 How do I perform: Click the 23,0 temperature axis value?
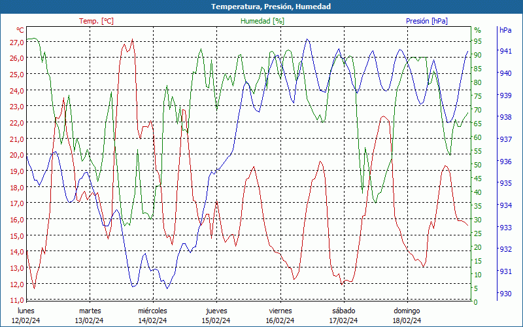point(17,107)
